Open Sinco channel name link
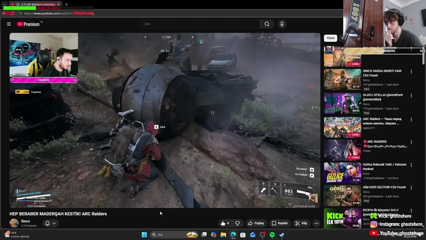The image size is (426, 240). coord(25,221)
